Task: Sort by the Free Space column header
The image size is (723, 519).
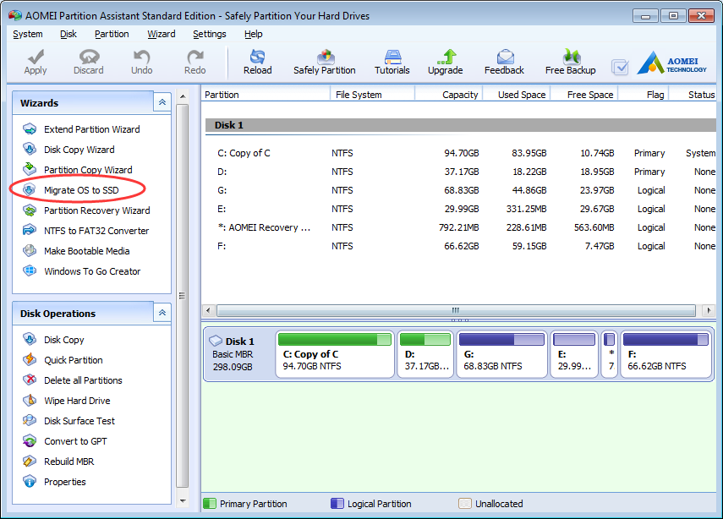Action: tap(583, 95)
